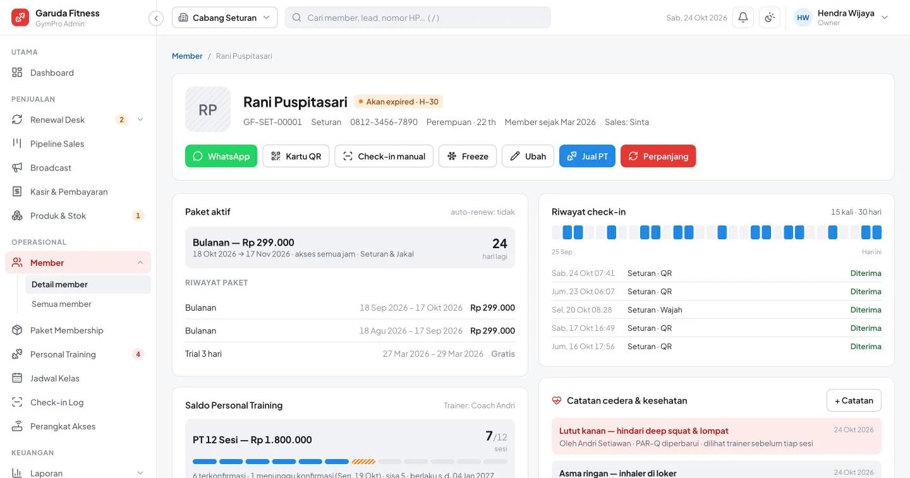This screenshot has height=478, width=910.
Task: Toggle the dark mode theme icon
Action: click(x=770, y=18)
